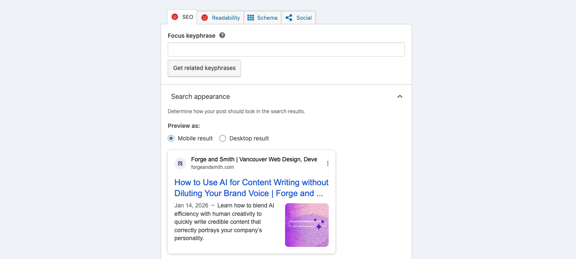This screenshot has width=576, height=259.
Task: Click the meta description text in the preview
Action: pyautogui.click(x=224, y=222)
